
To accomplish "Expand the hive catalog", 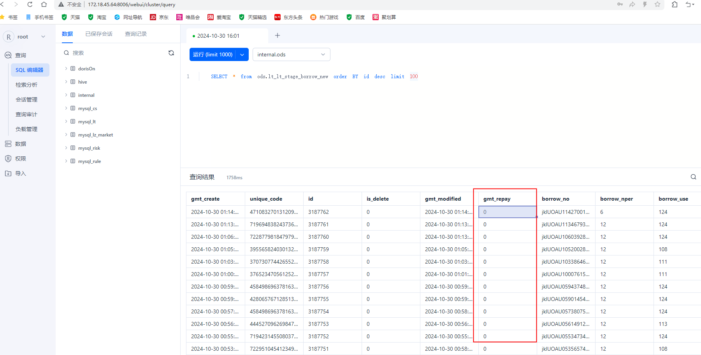I will 66,82.
